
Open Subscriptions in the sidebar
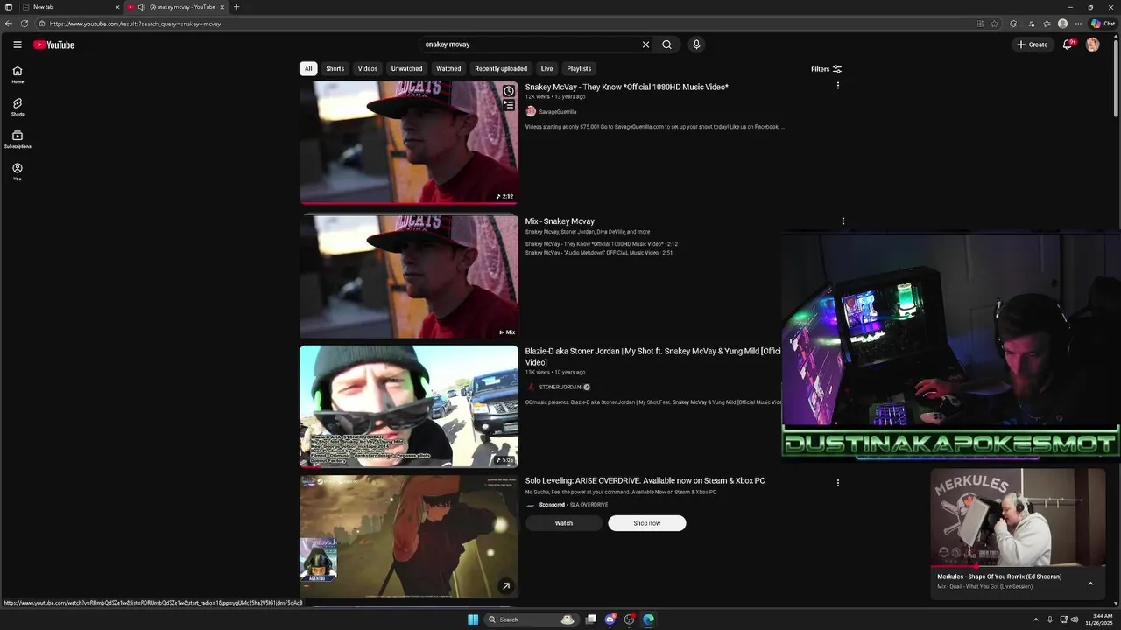[18, 140]
